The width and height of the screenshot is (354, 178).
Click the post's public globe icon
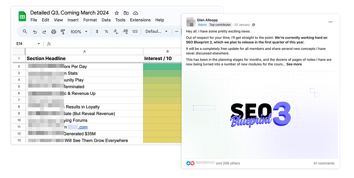point(254,25)
